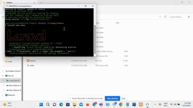Switch to File Explorer in the taskbar
The width and height of the screenshot is (193, 108).
[74, 104]
